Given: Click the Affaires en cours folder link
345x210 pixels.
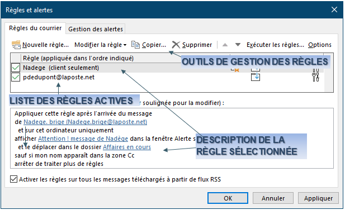Looking at the screenshot, I should [127, 147].
